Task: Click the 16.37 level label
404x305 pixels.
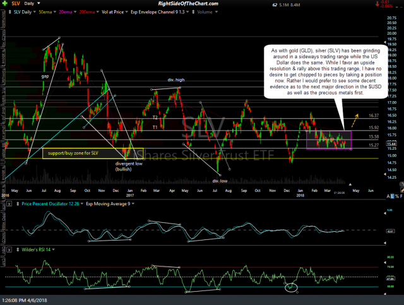Action: (374, 116)
